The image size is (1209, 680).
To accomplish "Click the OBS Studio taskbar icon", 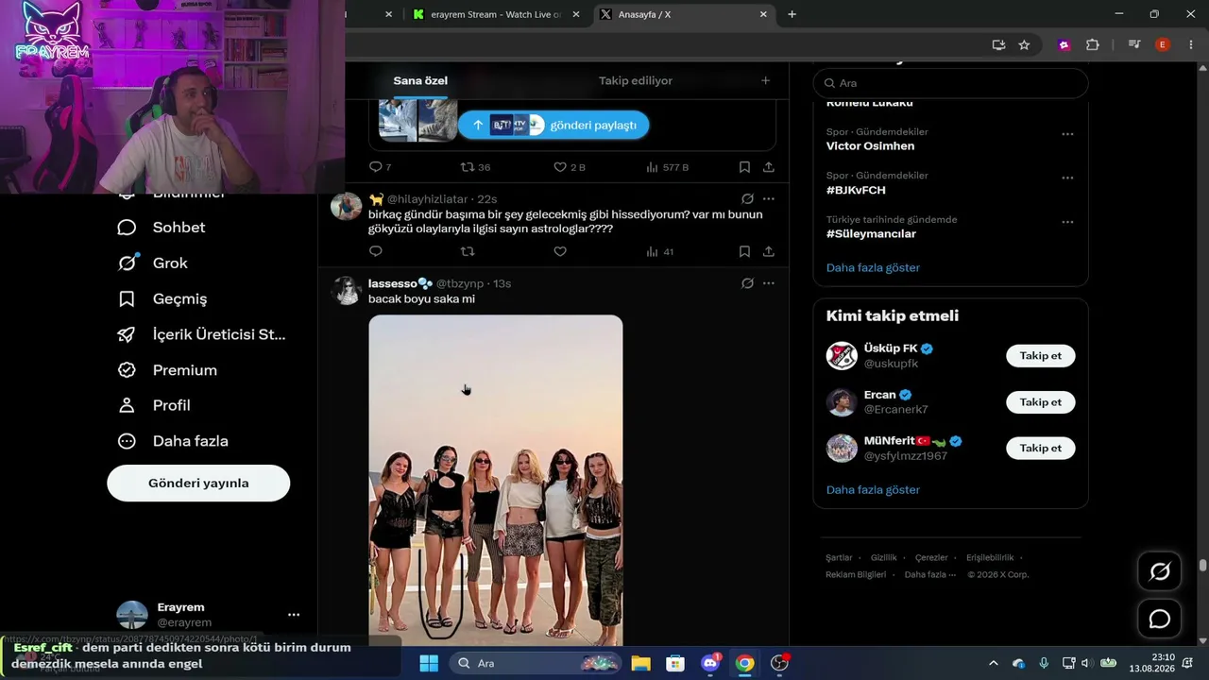I will pyautogui.click(x=779, y=663).
